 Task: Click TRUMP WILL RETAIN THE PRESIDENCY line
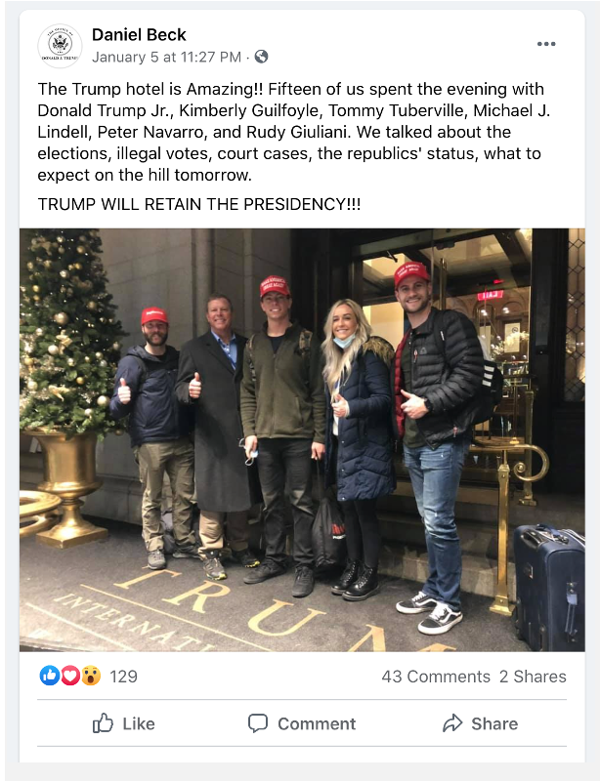199,204
